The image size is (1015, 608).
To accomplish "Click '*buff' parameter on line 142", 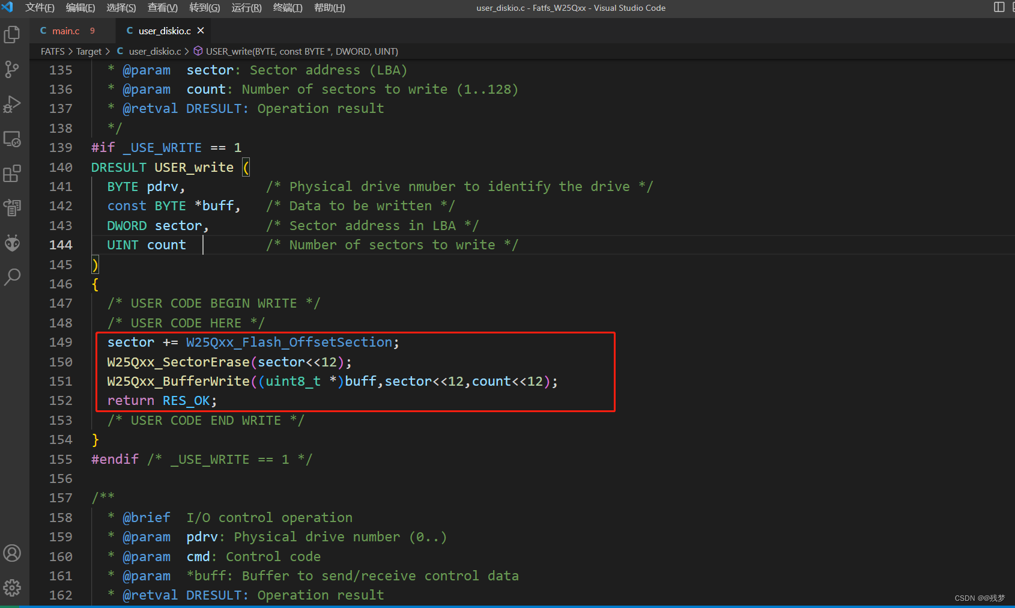I will point(214,206).
